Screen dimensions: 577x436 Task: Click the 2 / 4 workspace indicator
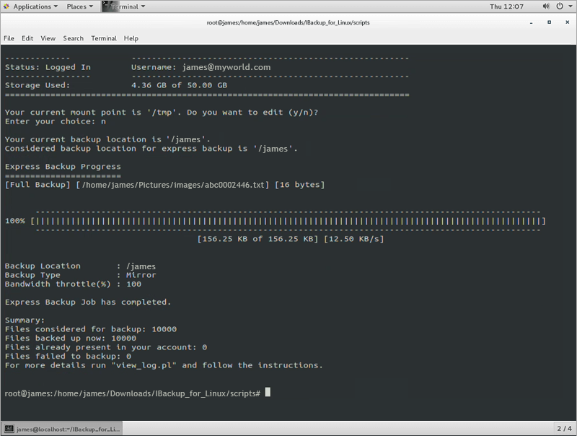pos(563,428)
